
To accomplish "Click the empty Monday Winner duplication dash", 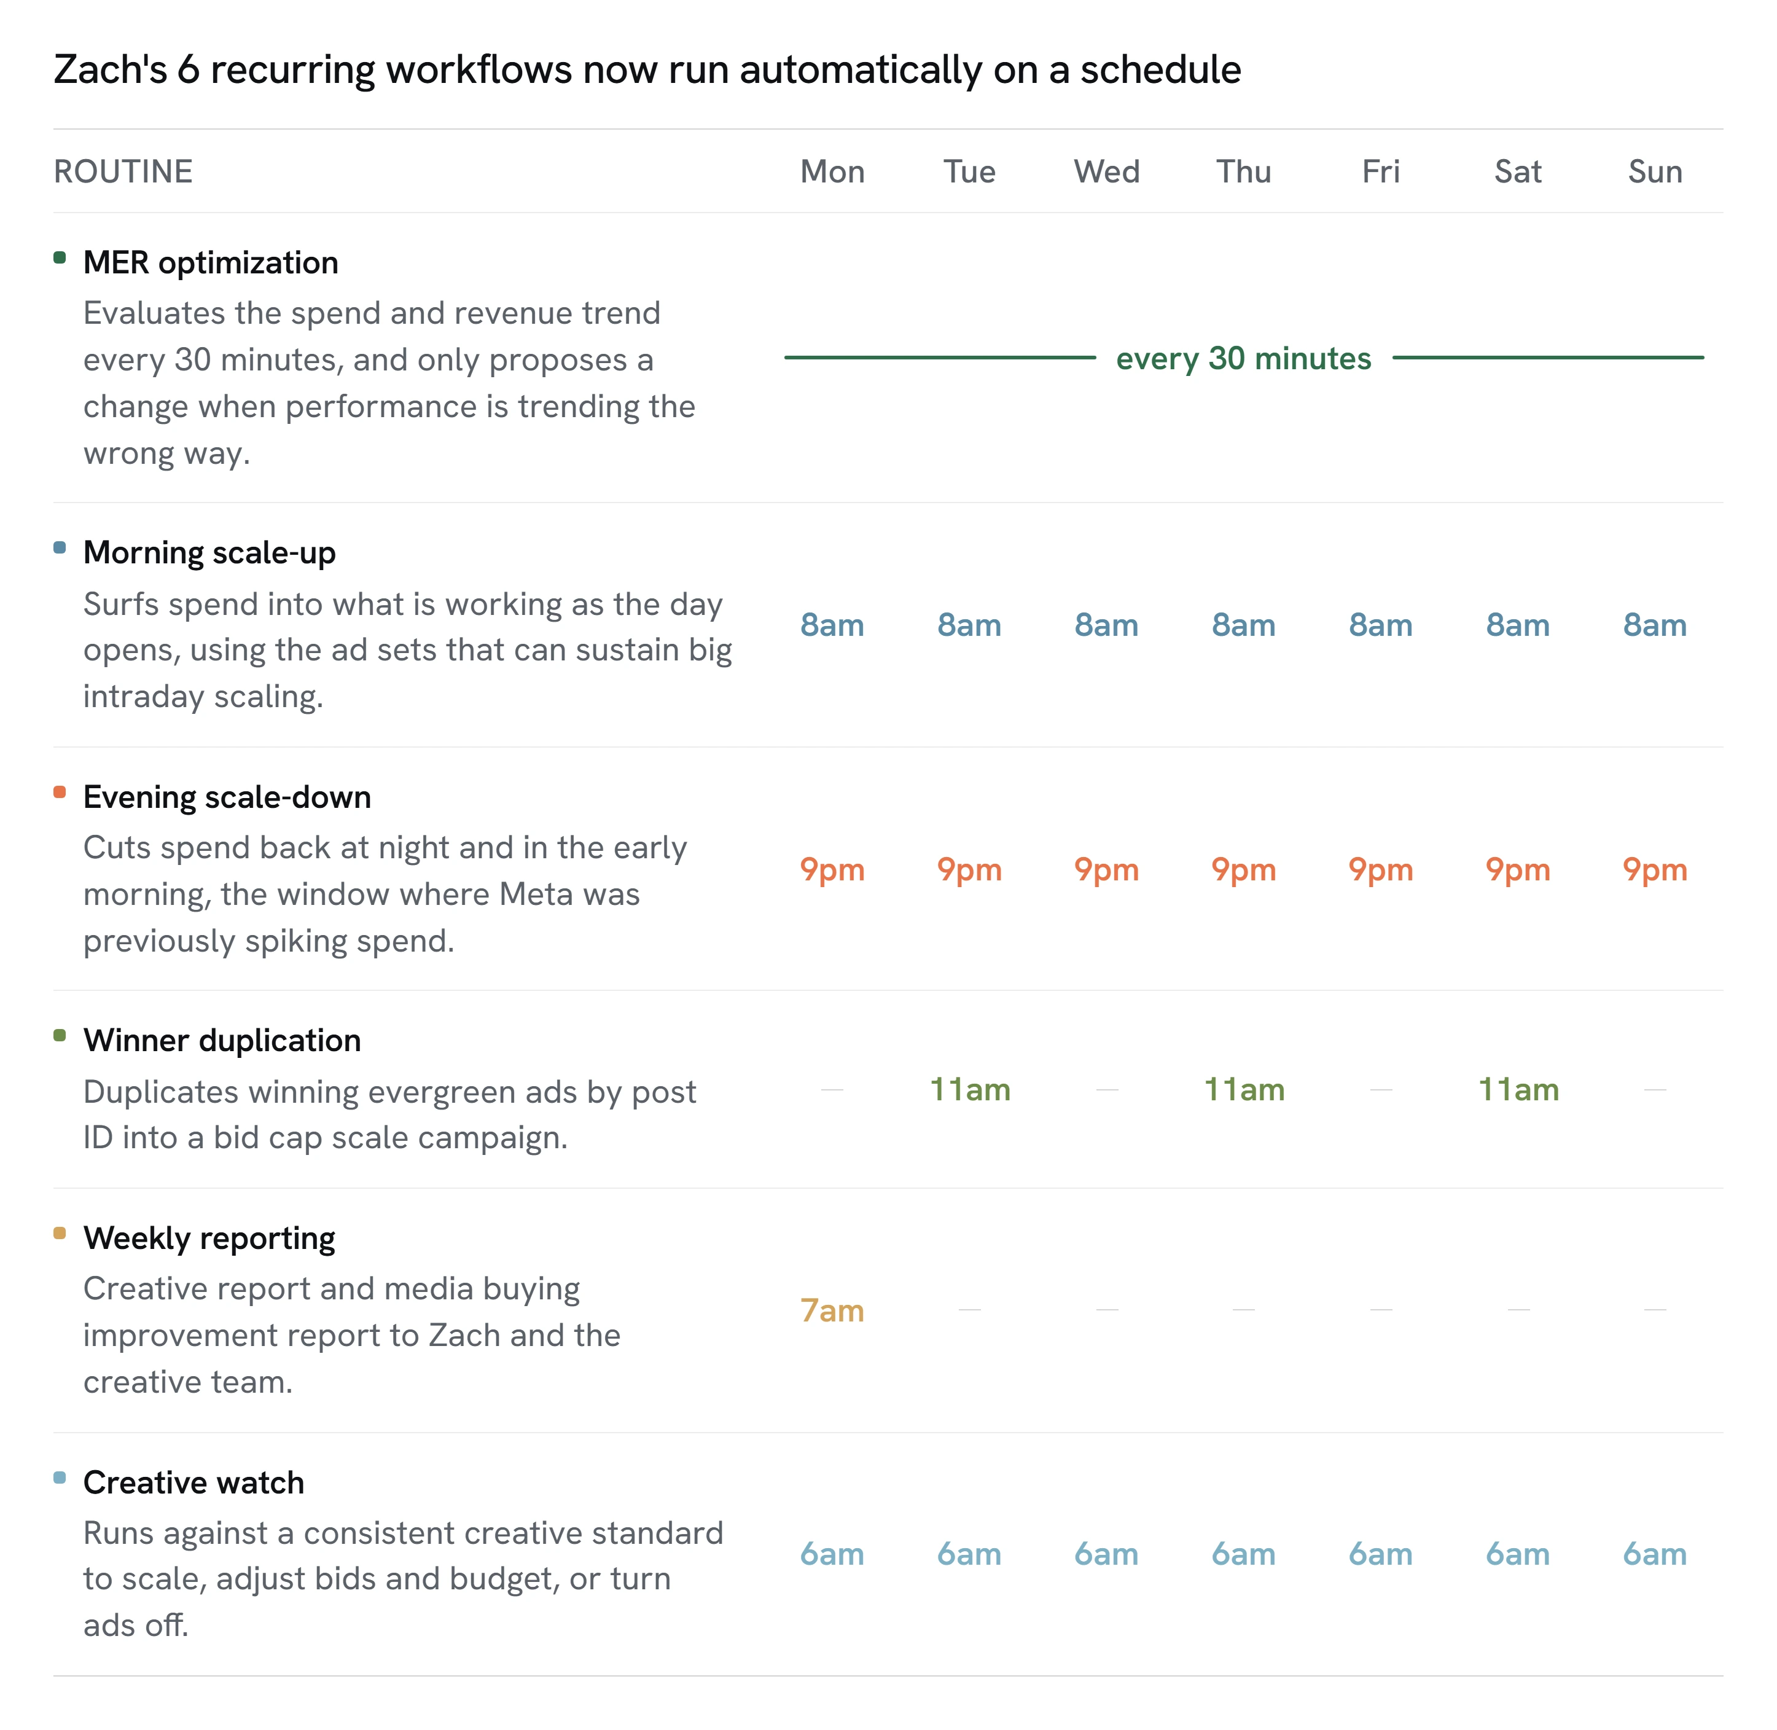I will point(832,1089).
